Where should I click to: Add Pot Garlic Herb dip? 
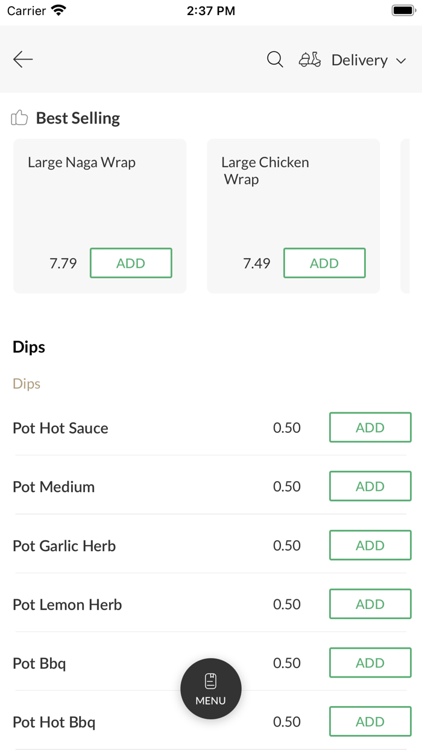[370, 545]
